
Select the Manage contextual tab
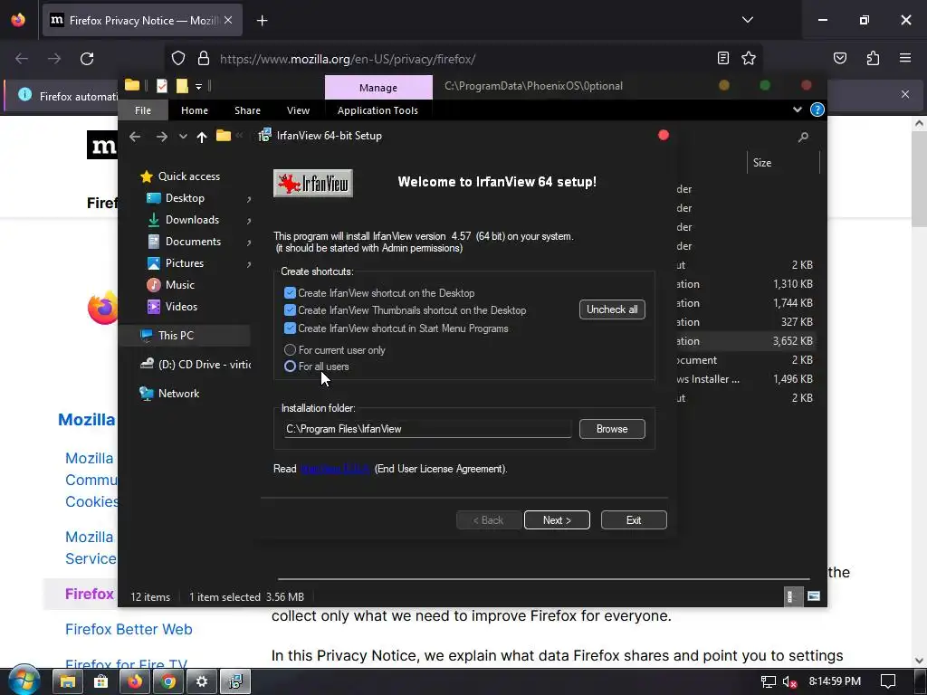click(x=378, y=88)
